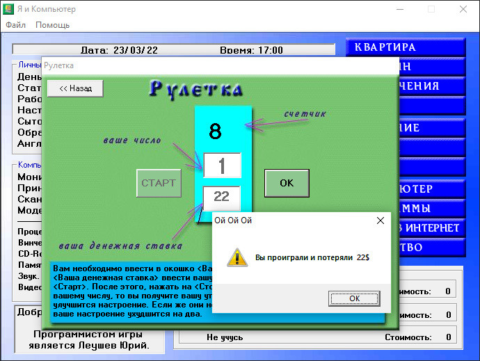
Task: Open the Файл menu
Action: [15, 25]
